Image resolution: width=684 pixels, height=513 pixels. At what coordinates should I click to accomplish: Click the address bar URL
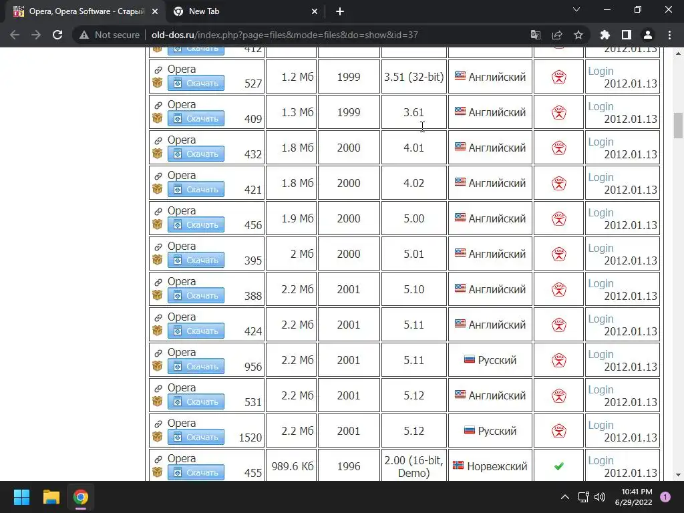click(285, 35)
